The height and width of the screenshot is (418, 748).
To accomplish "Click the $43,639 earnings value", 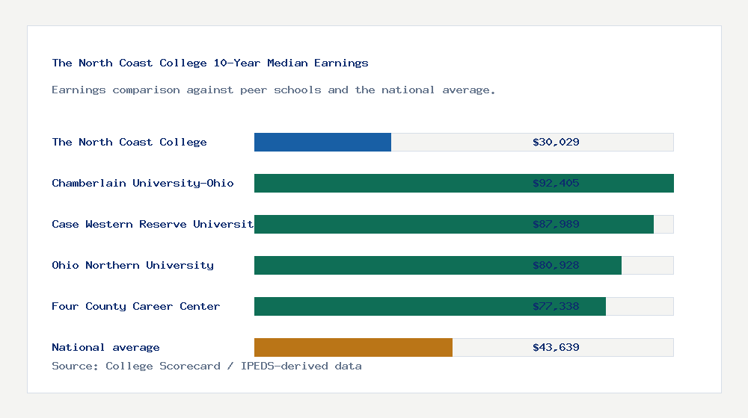I will (x=556, y=347).
